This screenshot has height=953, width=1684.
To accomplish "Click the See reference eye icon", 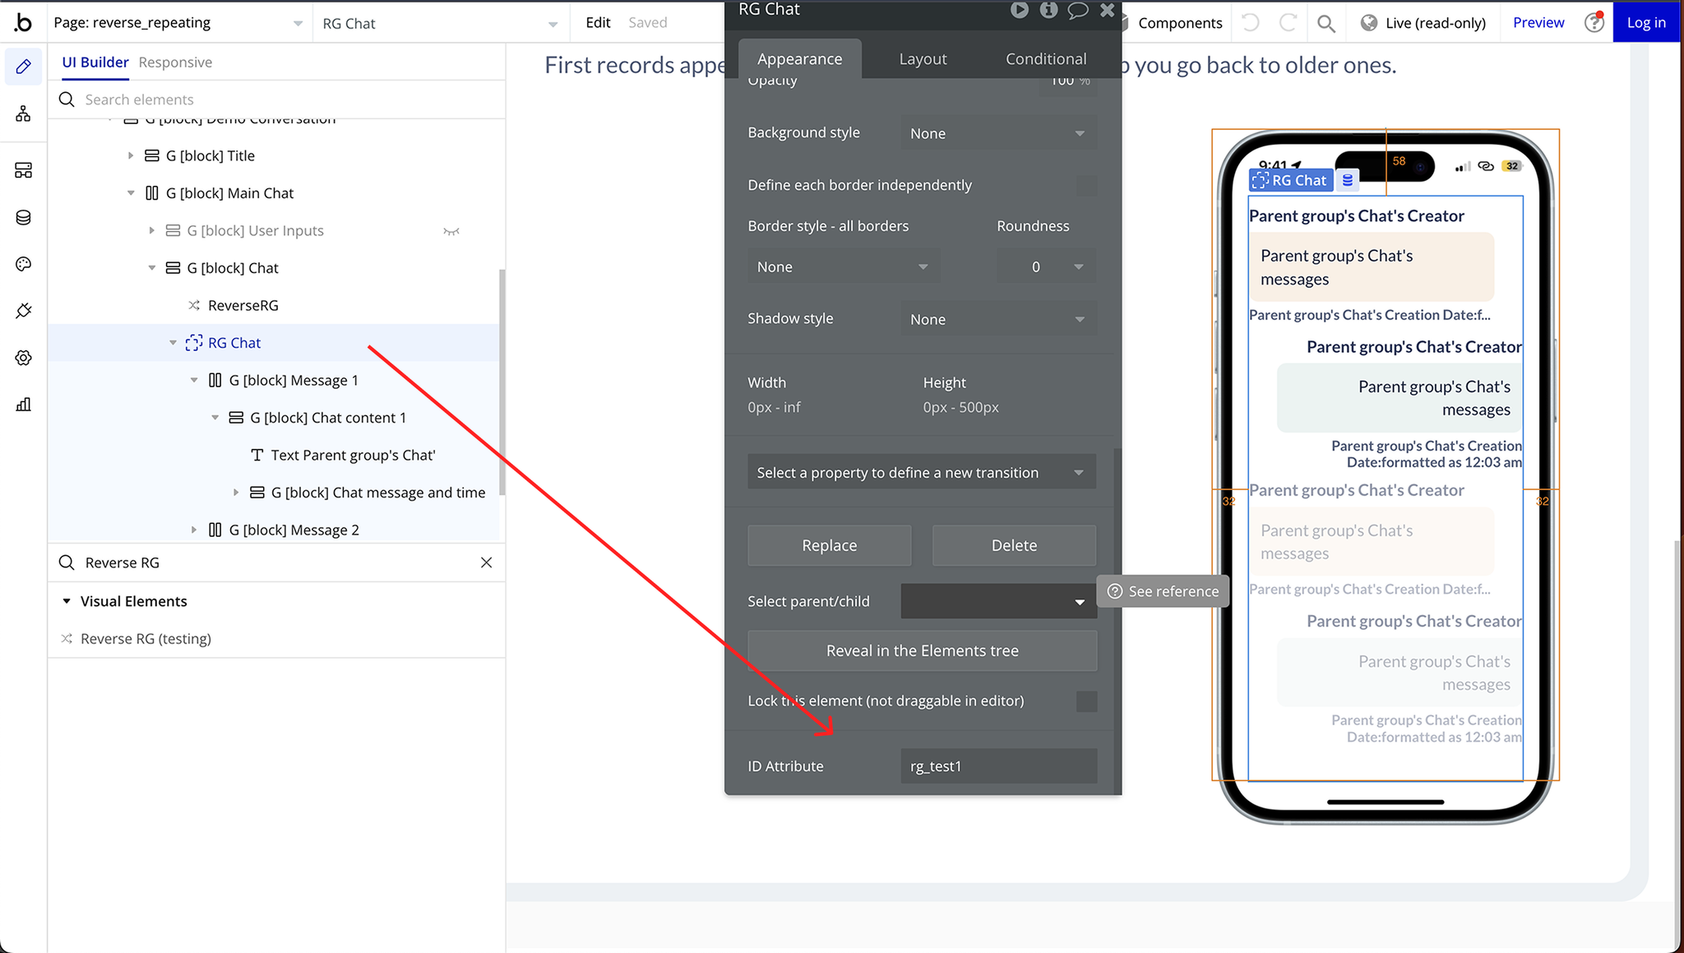I will [1115, 591].
